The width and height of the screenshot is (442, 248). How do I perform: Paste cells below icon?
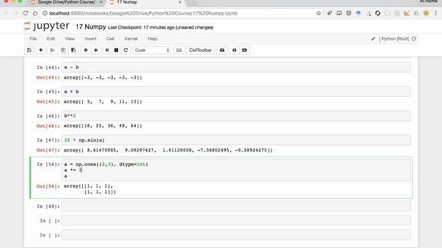[73, 50]
